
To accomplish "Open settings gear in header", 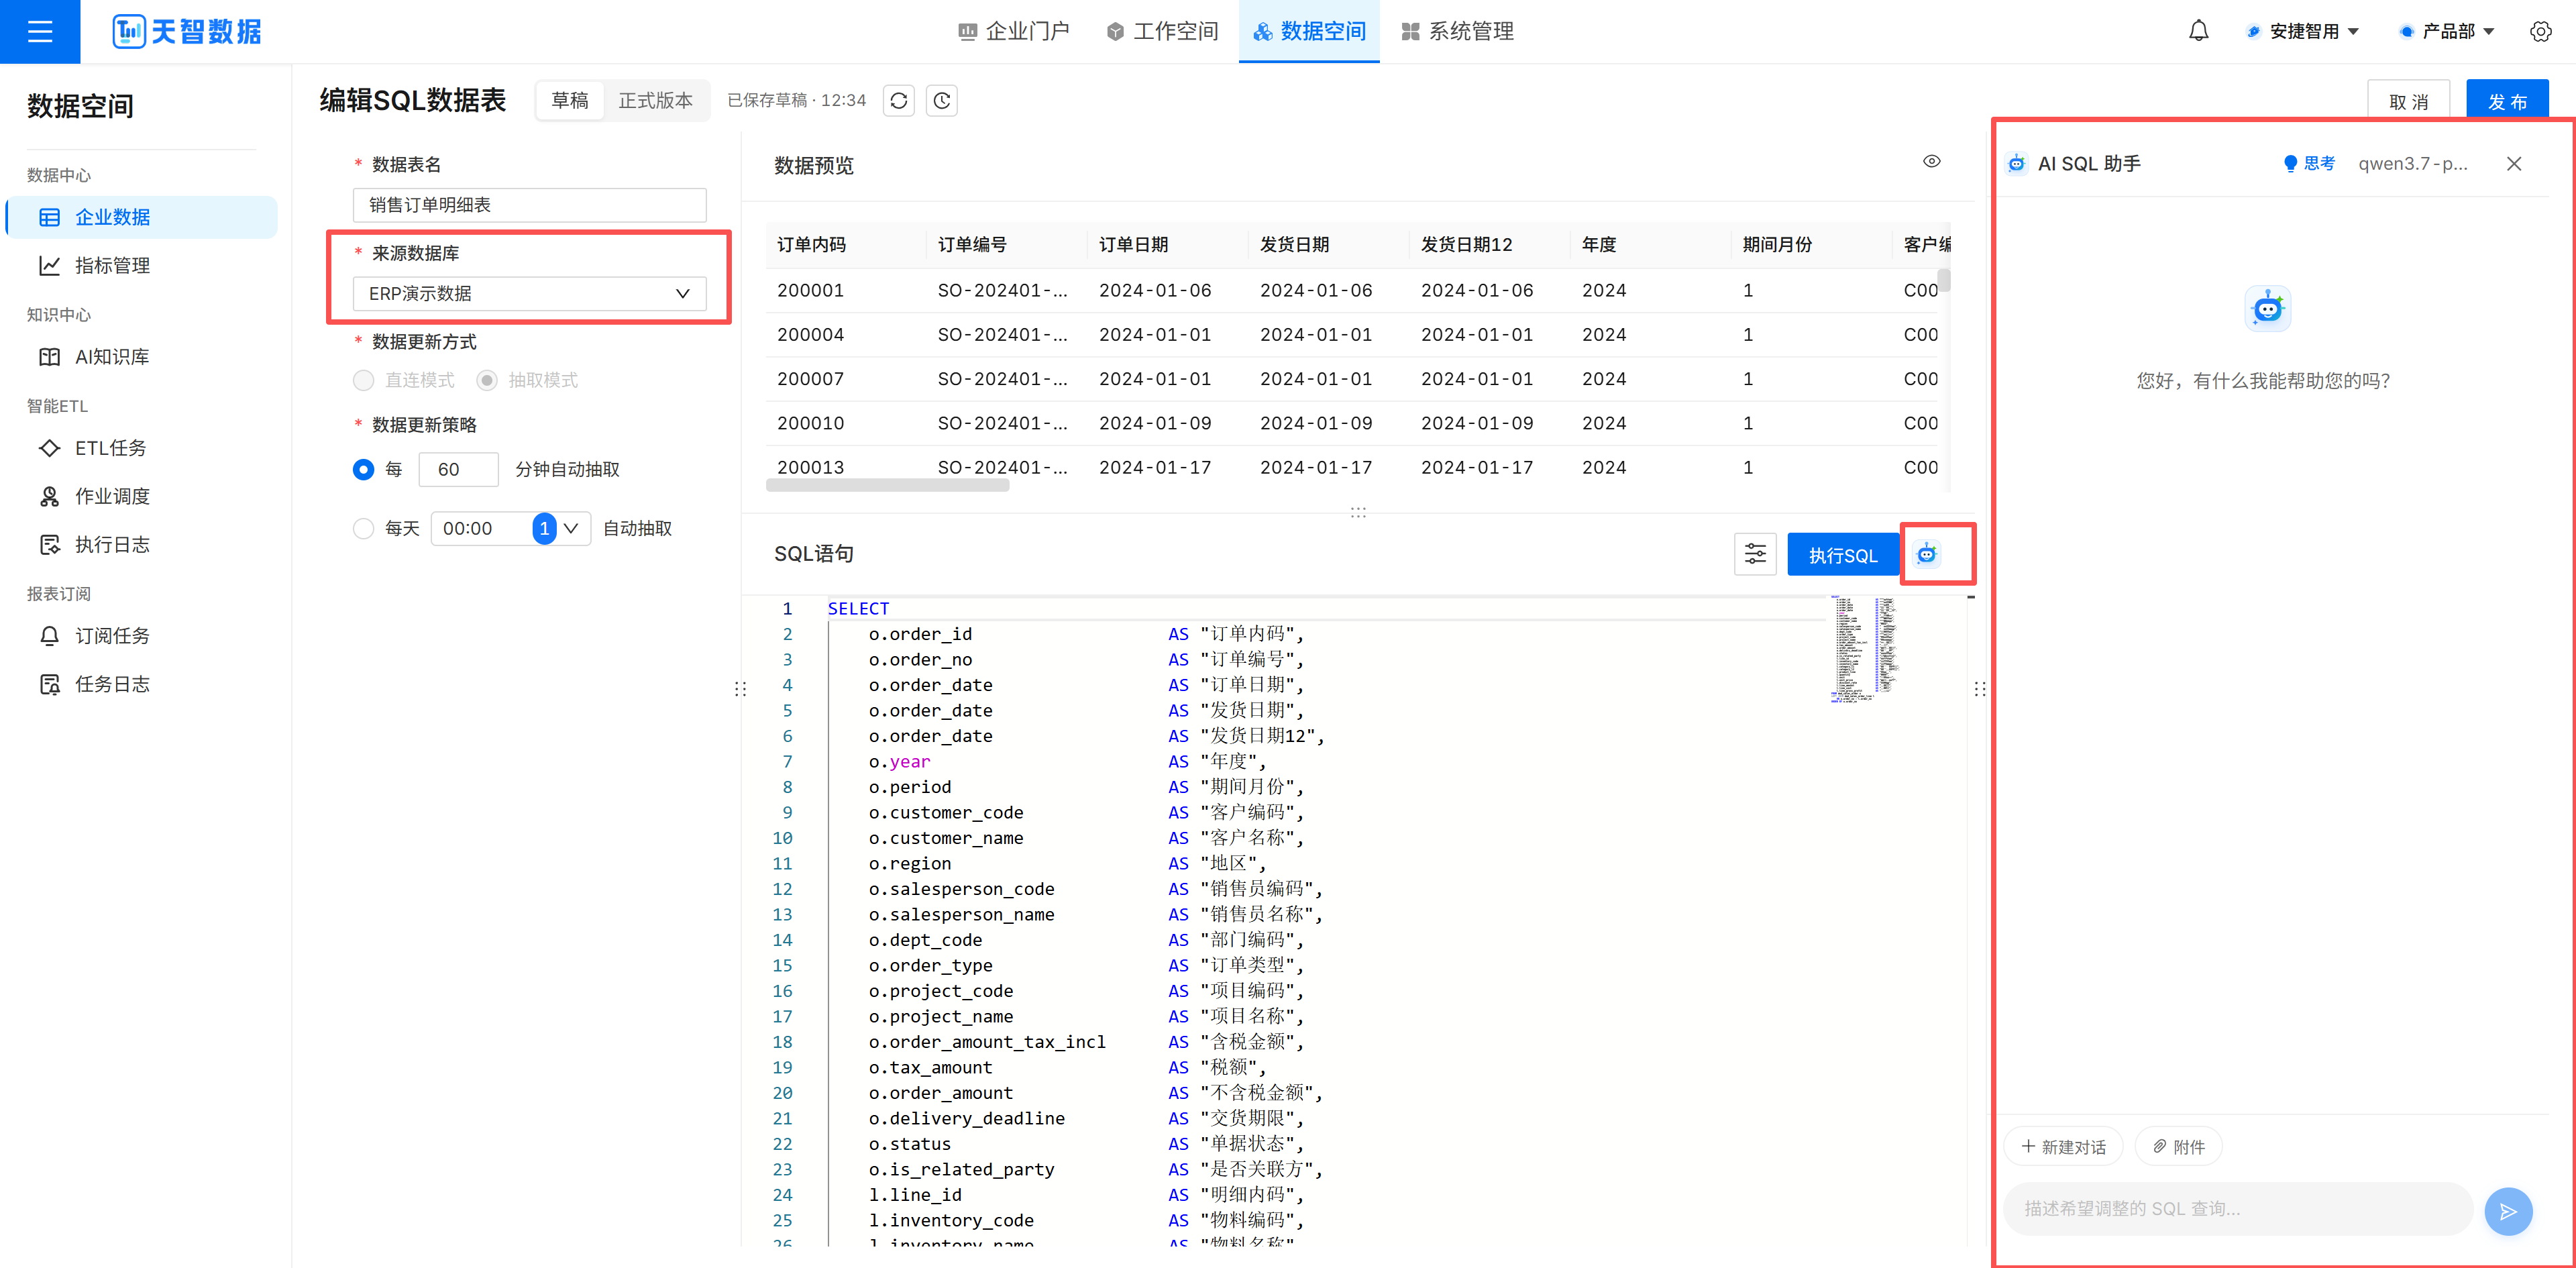I will pos(2540,31).
